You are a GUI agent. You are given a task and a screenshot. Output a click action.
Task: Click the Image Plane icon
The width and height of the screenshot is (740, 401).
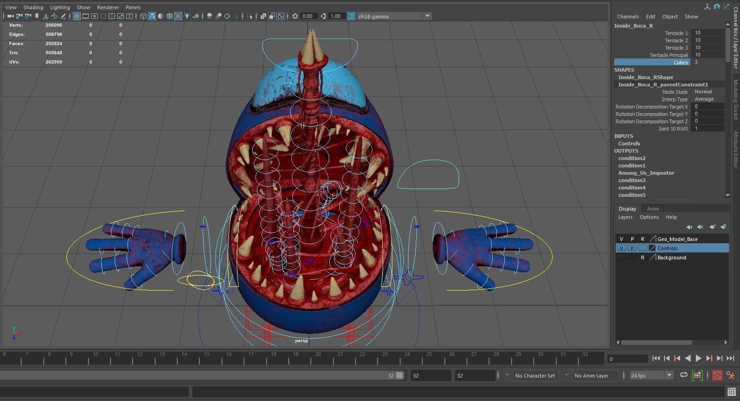click(45, 16)
